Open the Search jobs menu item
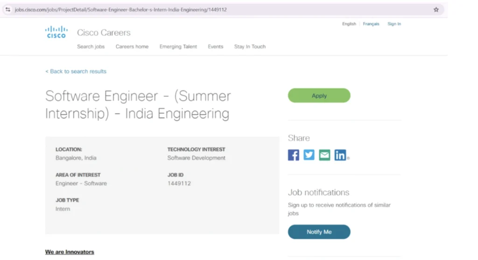Screen dimensions: 478x260 pos(91,47)
